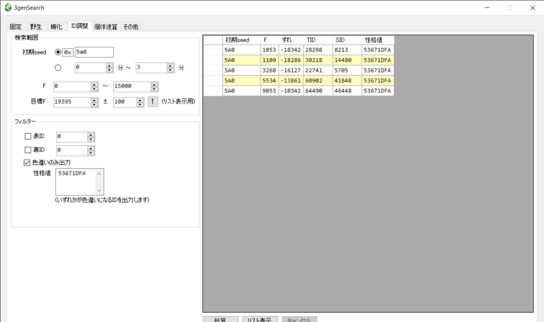
Task: Click the F cell 9053
Action: (270, 91)
